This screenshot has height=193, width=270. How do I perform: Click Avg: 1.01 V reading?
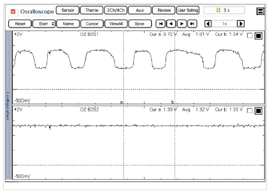pos(196,34)
